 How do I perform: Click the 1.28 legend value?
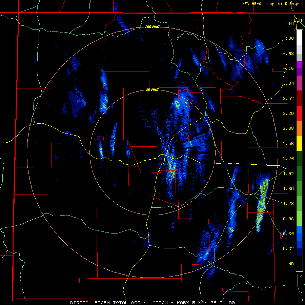pyautogui.click(x=288, y=204)
